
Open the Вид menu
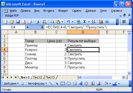pyautogui.click(x=37, y=11)
